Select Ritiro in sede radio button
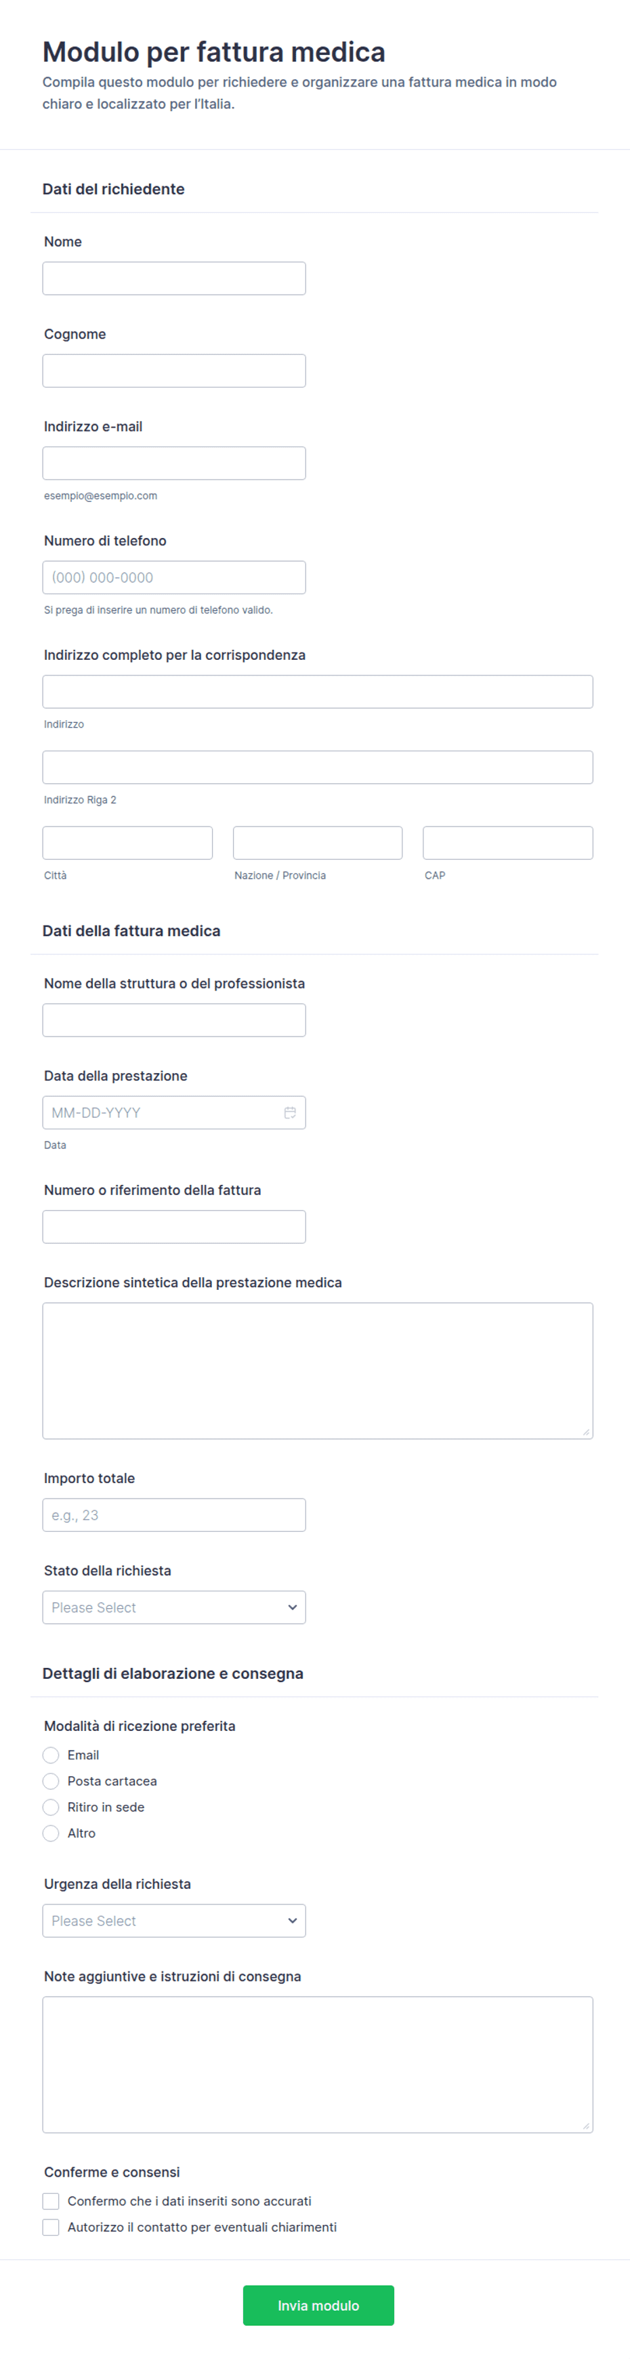Image resolution: width=630 pixels, height=2359 pixels. 51,1807
